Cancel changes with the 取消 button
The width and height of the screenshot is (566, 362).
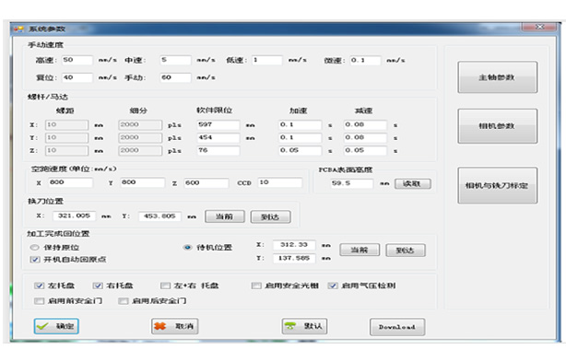click(175, 326)
